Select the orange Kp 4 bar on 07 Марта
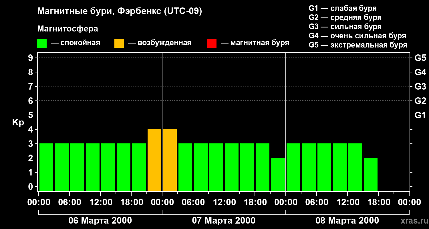 [x=170, y=160]
